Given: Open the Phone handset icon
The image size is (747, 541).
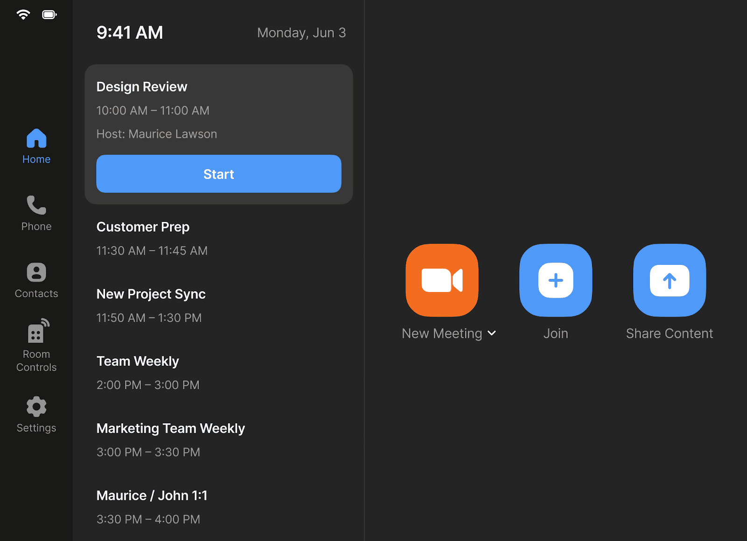Looking at the screenshot, I should (36, 205).
